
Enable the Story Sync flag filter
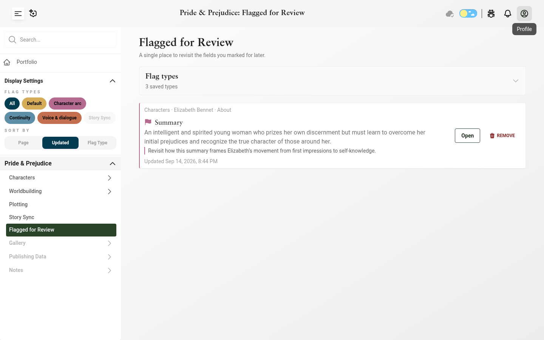point(99,118)
